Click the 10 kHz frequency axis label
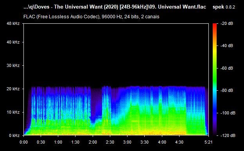This screenshot has width=244, height=151. click(x=13, y=112)
